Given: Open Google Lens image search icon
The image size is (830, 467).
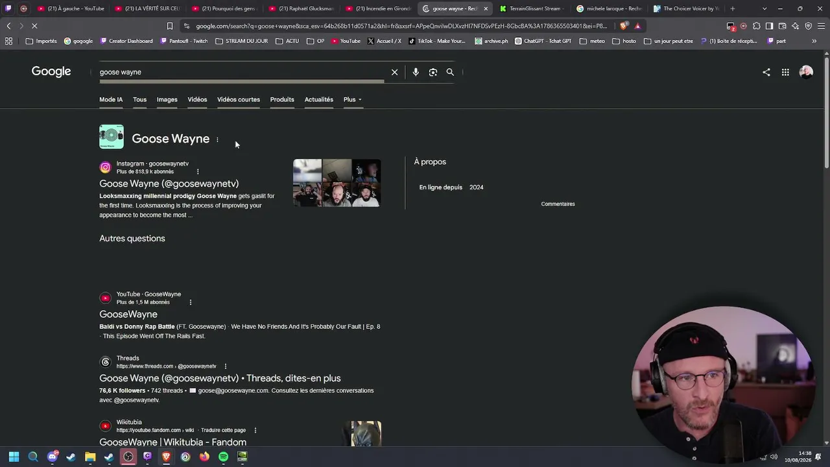Looking at the screenshot, I should coord(433,72).
